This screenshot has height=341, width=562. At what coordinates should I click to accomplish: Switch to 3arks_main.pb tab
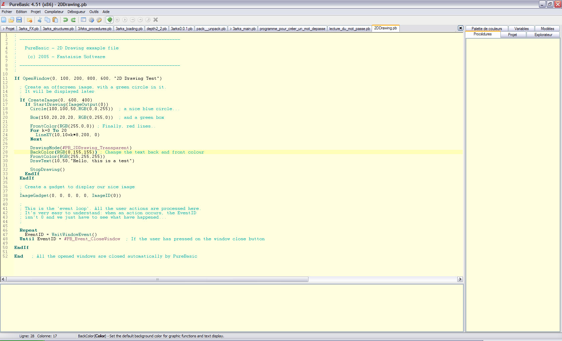(243, 29)
